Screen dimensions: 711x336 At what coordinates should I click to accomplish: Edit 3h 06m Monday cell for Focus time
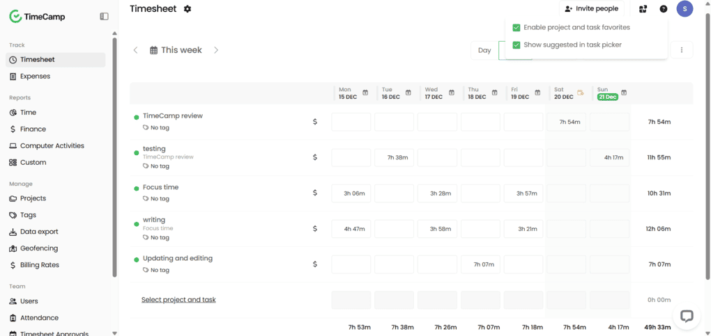pos(351,193)
